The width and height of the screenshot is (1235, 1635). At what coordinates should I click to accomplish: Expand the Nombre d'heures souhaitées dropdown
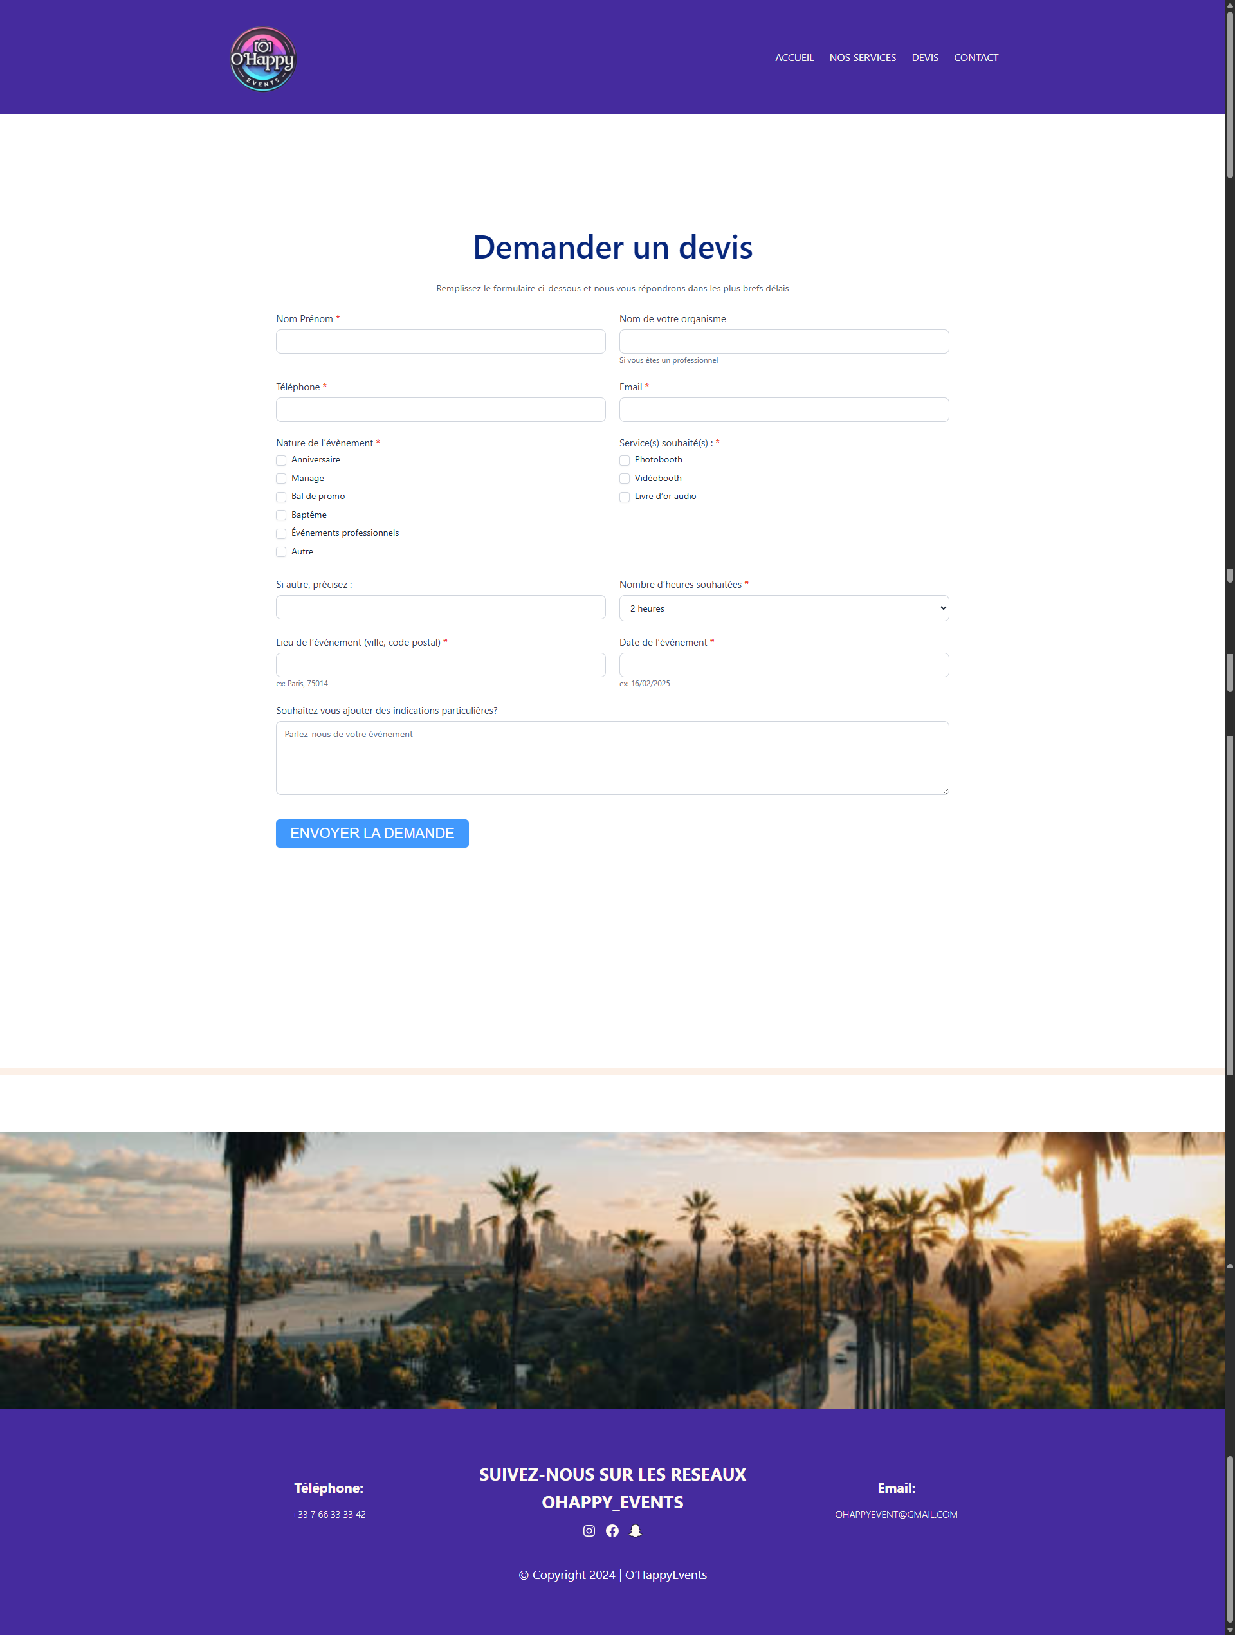[783, 608]
